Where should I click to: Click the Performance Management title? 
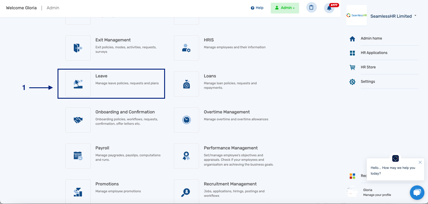(x=231, y=148)
